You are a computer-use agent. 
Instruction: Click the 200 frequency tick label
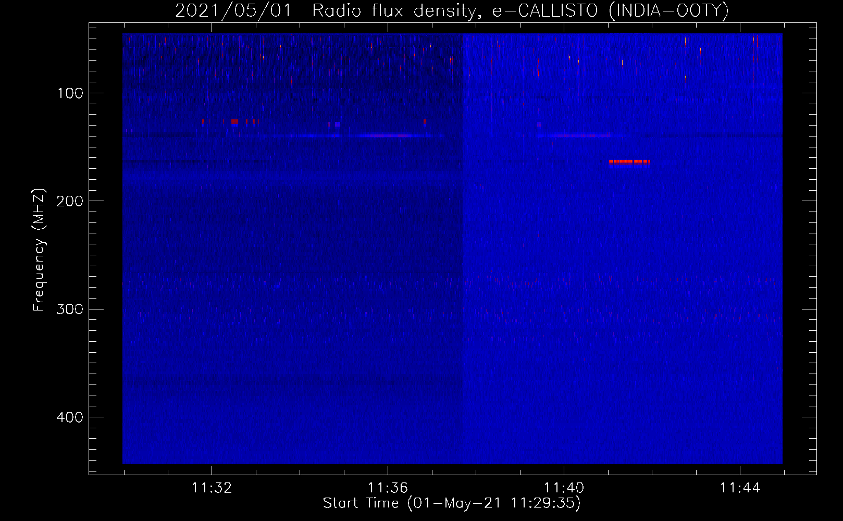click(70, 201)
